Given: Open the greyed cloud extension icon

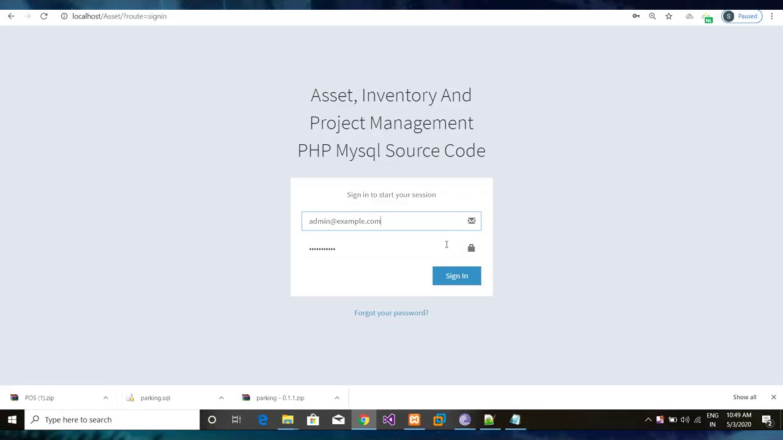Looking at the screenshot, I should tap(689, 16).
